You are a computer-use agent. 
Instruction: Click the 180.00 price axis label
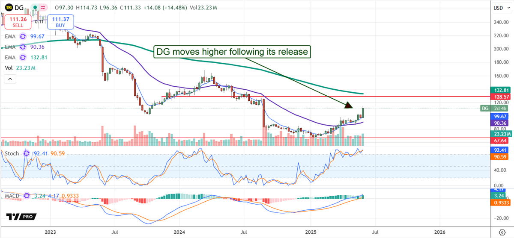[x=500, y=63]
